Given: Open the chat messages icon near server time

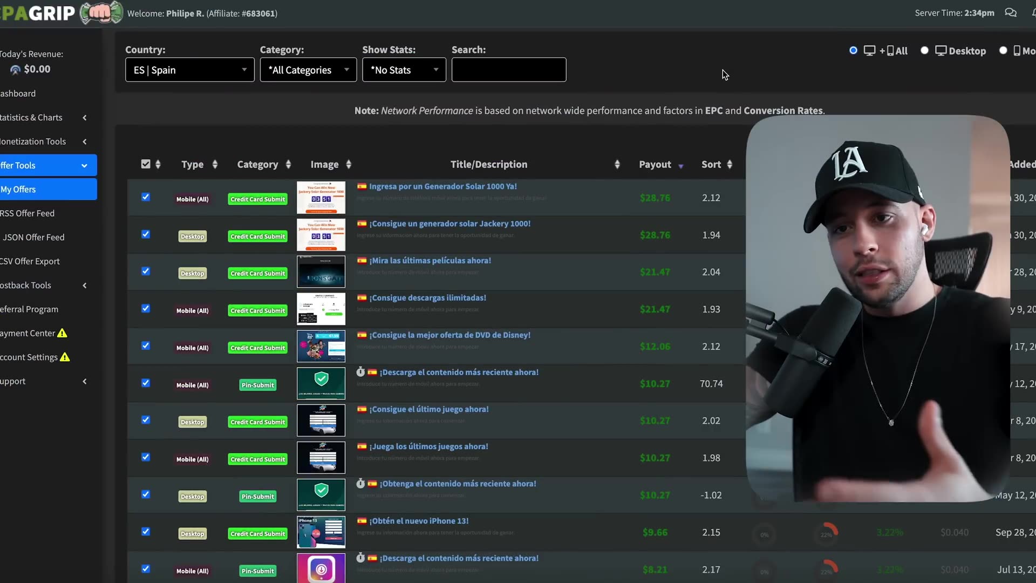Looking at the screenshot, I should 1011,12.
